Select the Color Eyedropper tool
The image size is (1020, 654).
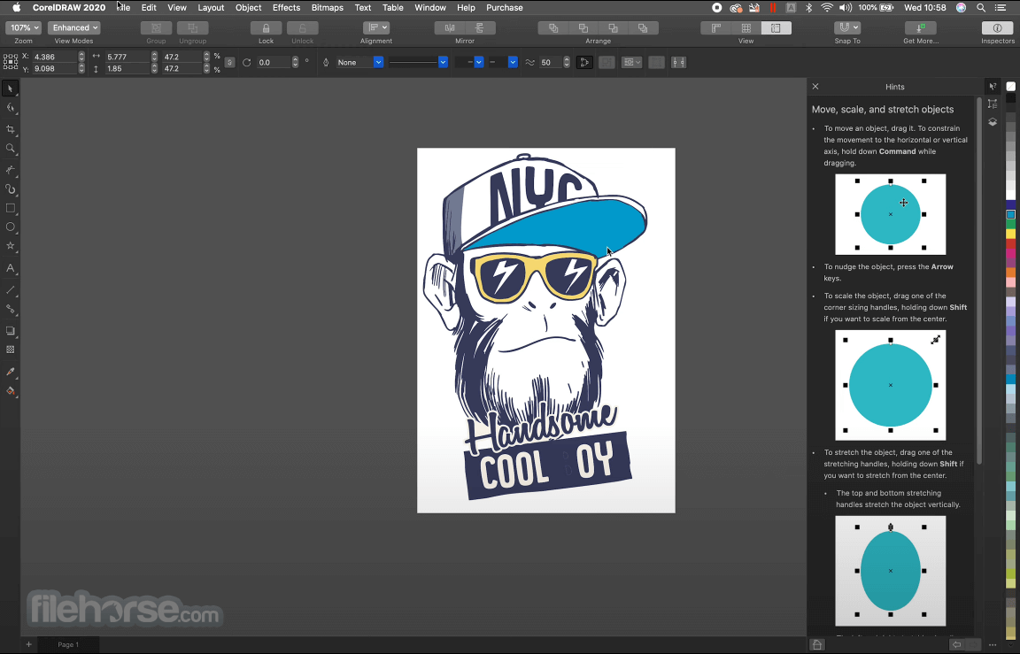(x=11, y=372)
